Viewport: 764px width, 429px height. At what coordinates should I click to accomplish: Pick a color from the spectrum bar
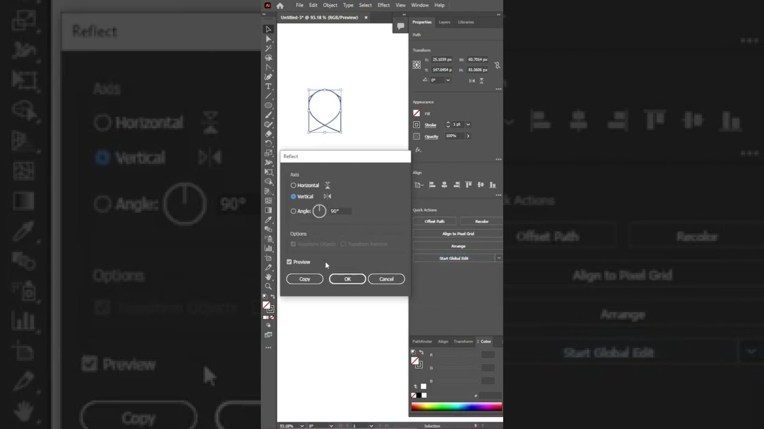click(x=457, y=407)
